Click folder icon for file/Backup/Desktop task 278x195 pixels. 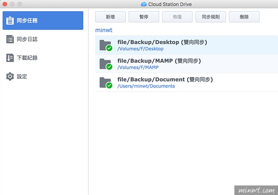106,45
